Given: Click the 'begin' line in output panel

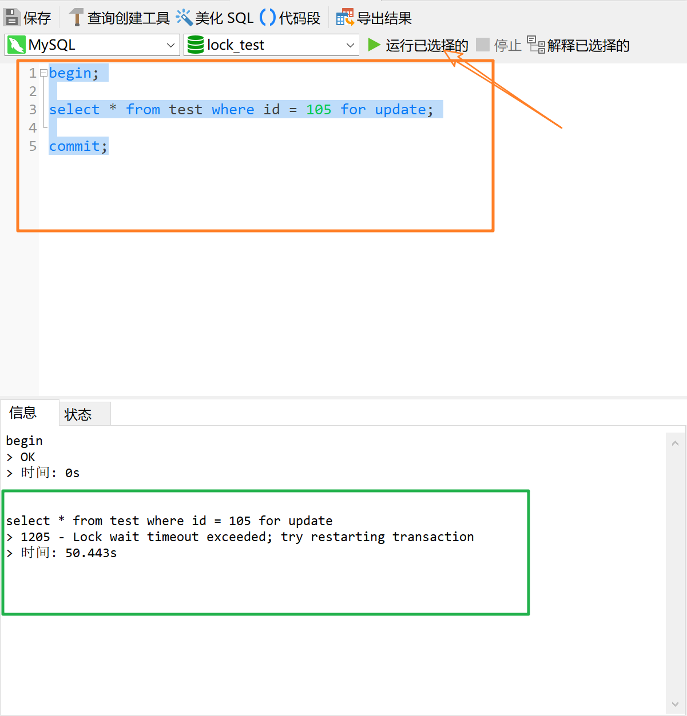Looking at the screenshot, I should point(24,441).
